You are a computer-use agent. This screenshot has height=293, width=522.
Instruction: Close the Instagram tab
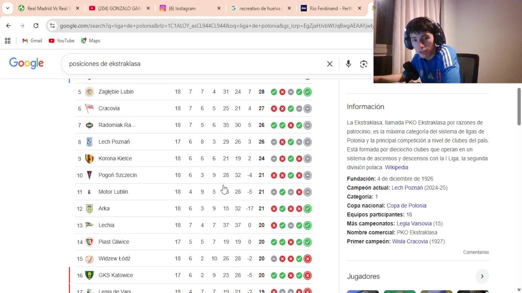coord(219,8)
